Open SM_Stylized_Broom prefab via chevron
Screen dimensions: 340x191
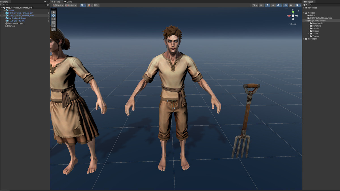pyautogui.click(x=49, y=18)
